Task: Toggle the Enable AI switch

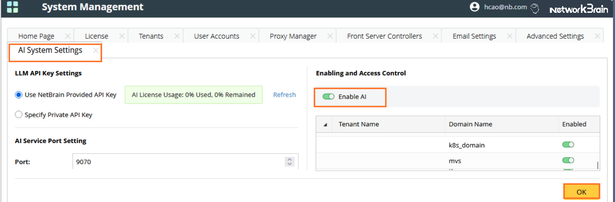Action: click(x=328, y=97)
